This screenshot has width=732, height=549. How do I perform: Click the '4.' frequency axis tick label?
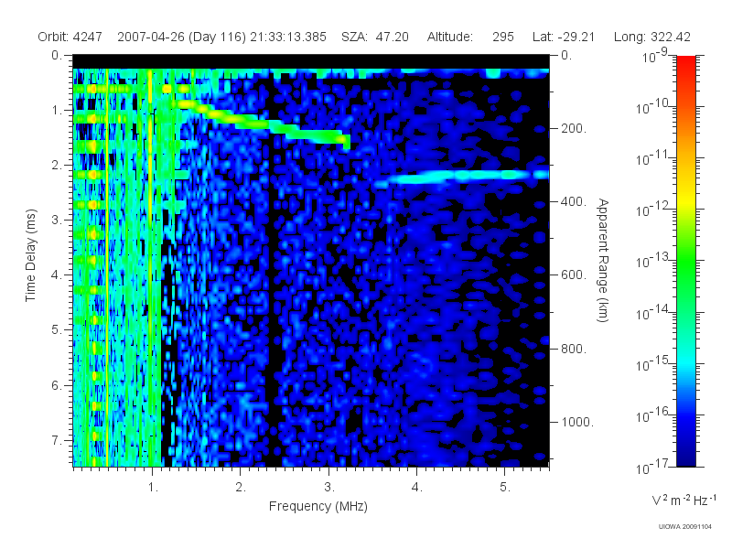coord(417,488)
